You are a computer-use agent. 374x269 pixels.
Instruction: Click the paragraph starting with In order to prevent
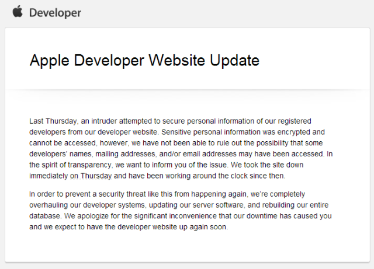[181, 211]
